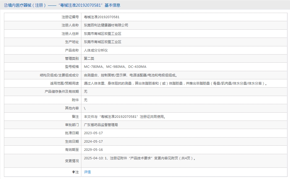Click the 有效期至 label
Screen dimensions: 290x179
[72, 150]
